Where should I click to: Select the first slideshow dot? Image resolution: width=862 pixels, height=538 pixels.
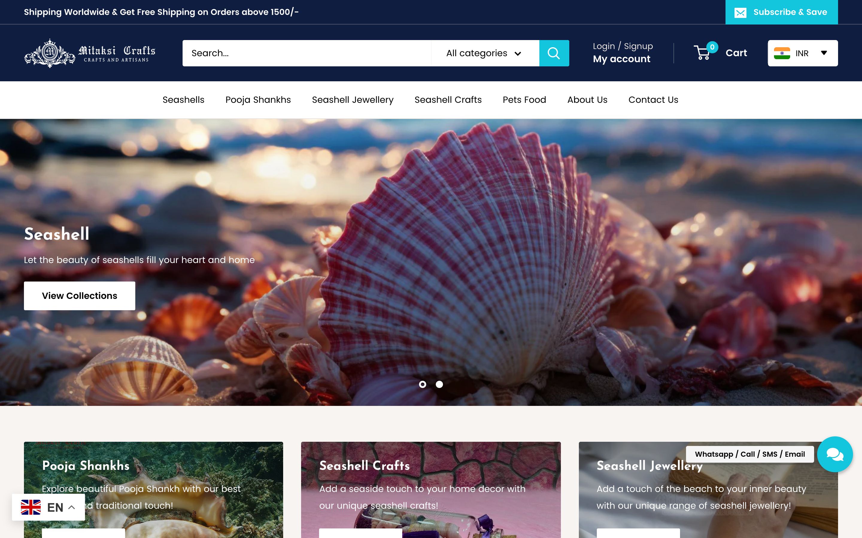click(x=422, y=384)
